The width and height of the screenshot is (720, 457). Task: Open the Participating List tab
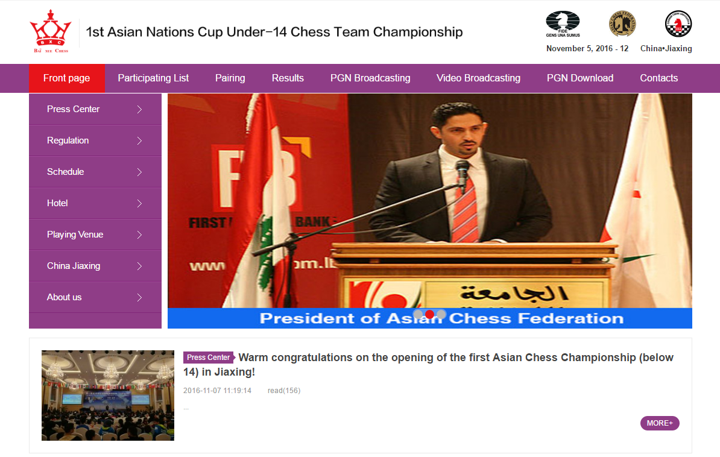[x=153, y=78]
